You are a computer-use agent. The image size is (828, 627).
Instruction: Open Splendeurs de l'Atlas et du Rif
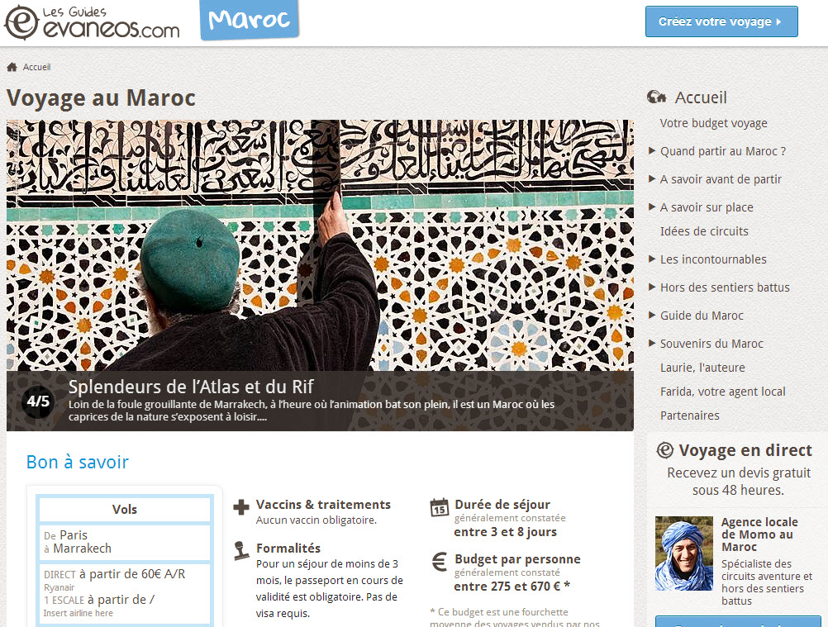coord(191,387)
